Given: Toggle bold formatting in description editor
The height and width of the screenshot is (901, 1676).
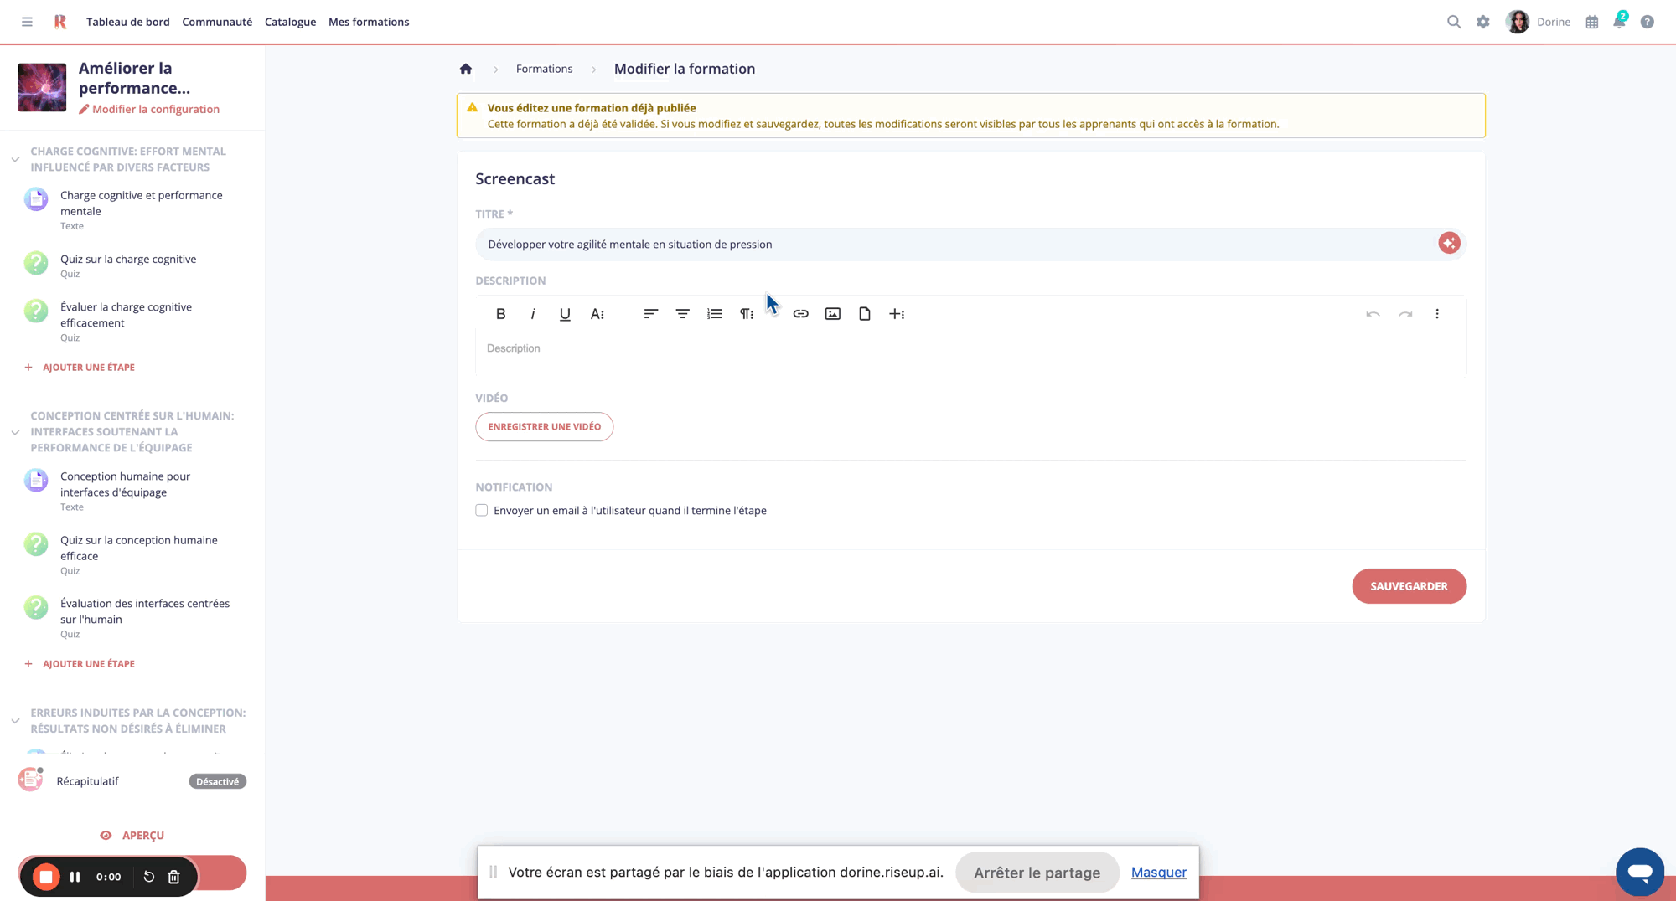Looking at the screenshot, I should [x=500, y=314].
